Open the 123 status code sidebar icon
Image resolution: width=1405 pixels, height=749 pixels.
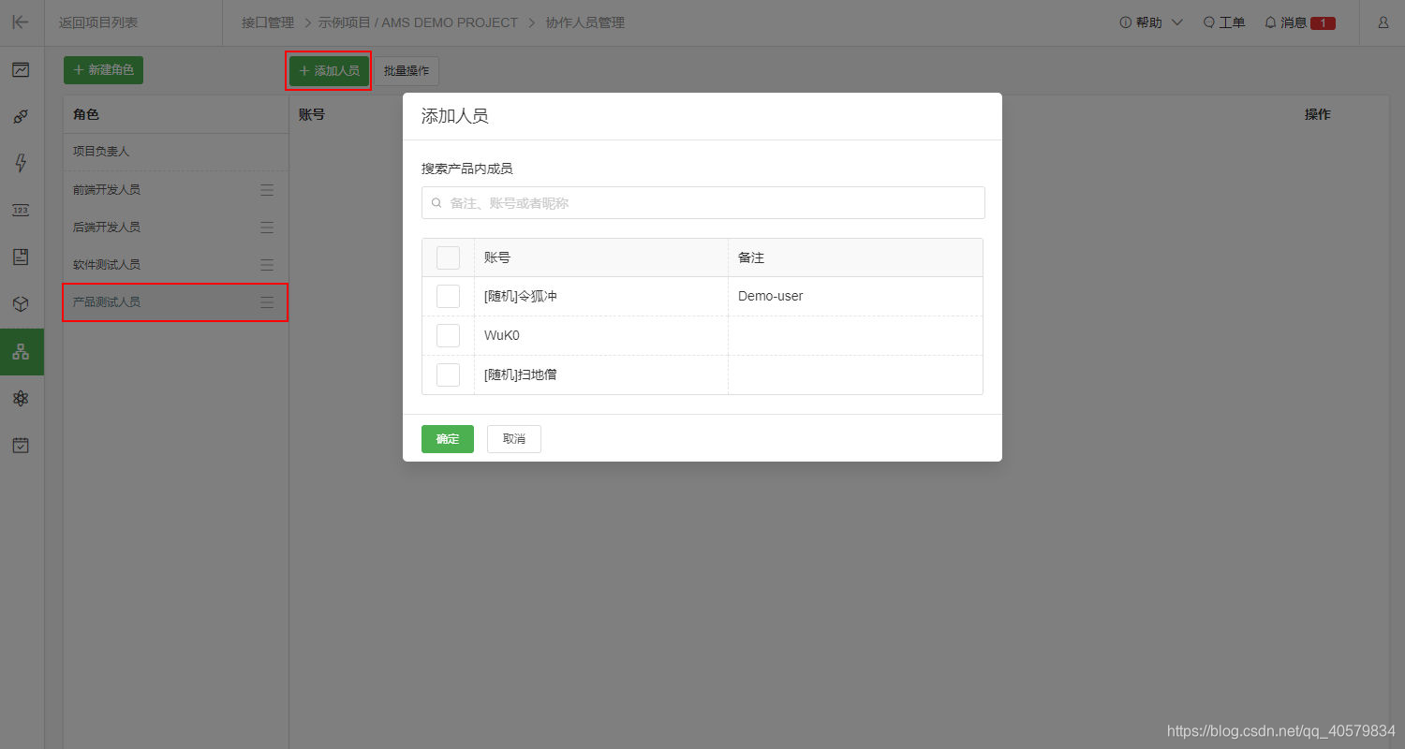(x=21, y=210)
